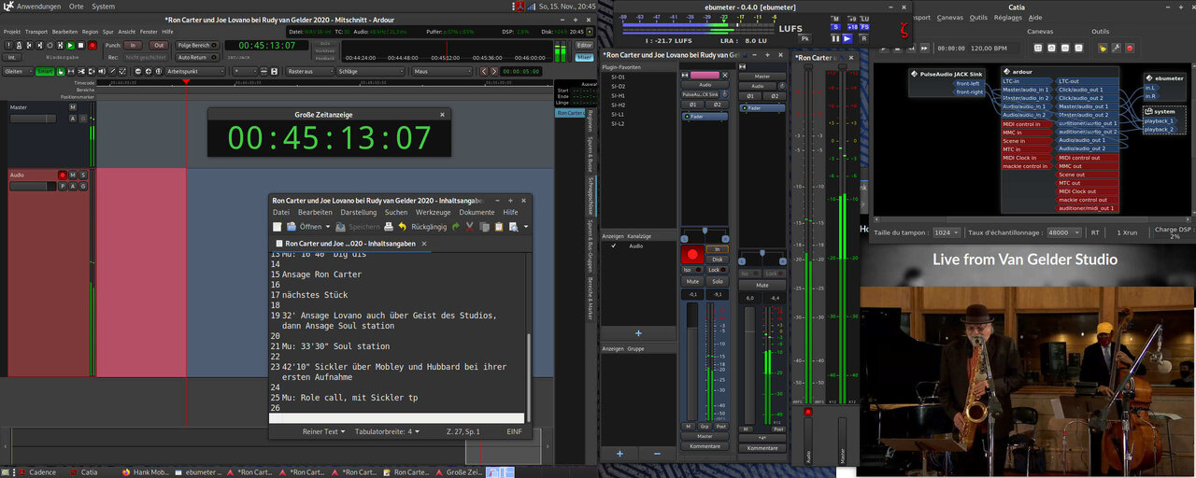1196x478 pixels.
Task: Open Taille du tampon 1024 dropdown in Catia
Action: [946, 232]
